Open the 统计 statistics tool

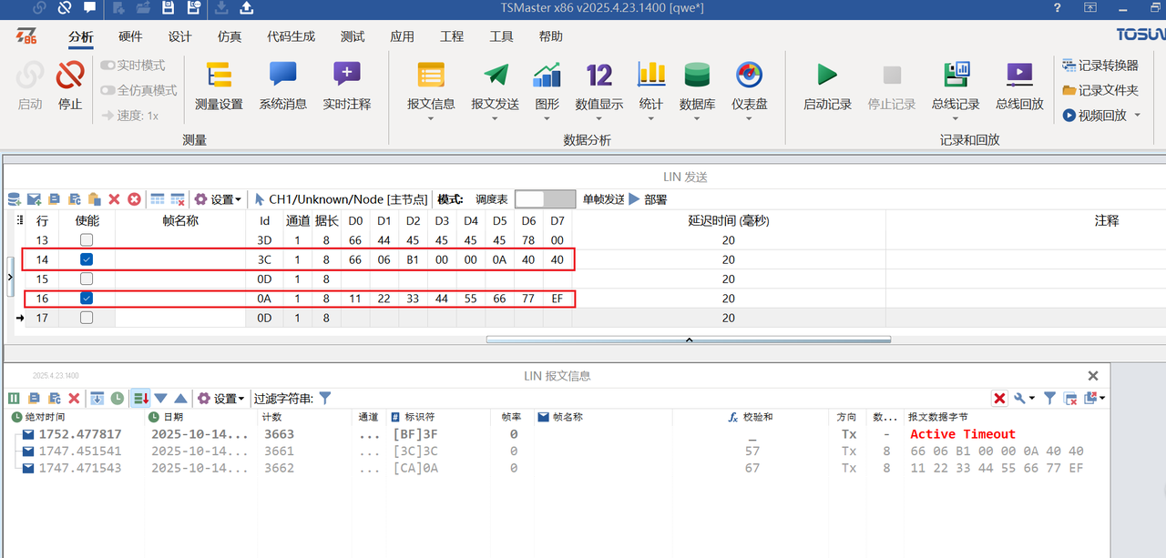click(x=650, y=86)
